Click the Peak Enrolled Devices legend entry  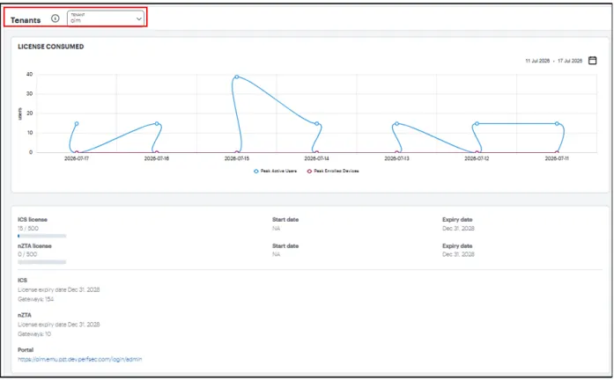[x=333, y=172]
